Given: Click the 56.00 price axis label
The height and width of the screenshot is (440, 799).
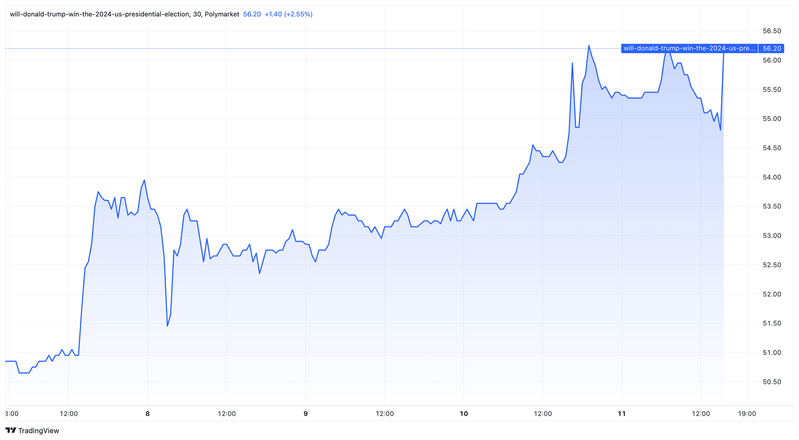Looking at the screenshot, I should tap(772, 60).
